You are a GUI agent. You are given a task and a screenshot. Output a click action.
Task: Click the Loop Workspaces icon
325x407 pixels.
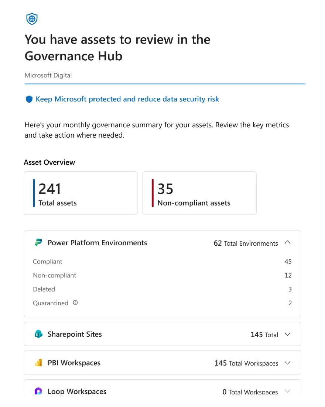pos(38,391)
